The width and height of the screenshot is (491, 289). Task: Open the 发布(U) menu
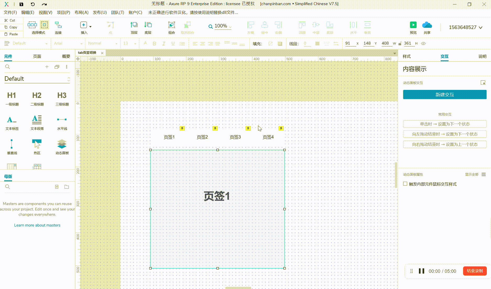100,13
